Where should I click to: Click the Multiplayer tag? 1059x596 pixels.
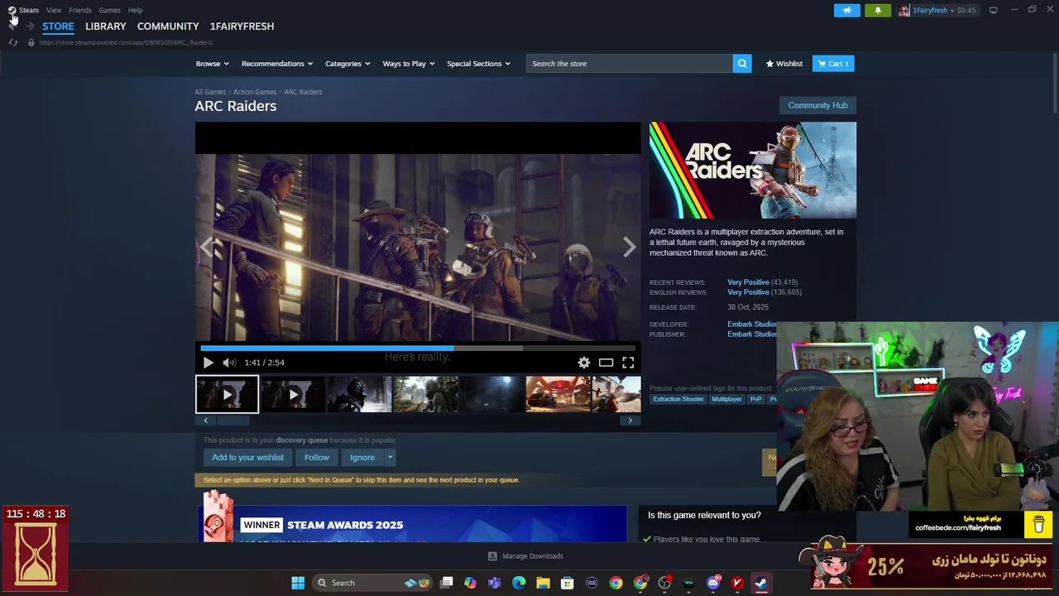pyautogui.click(x=727, y=399)
